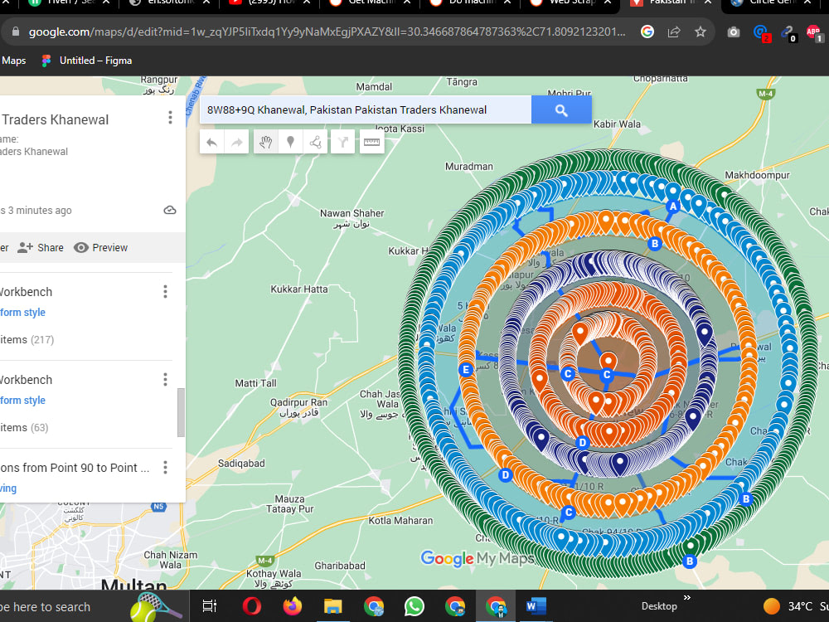Click the share page icon in address bar

(x=673, y=32)
